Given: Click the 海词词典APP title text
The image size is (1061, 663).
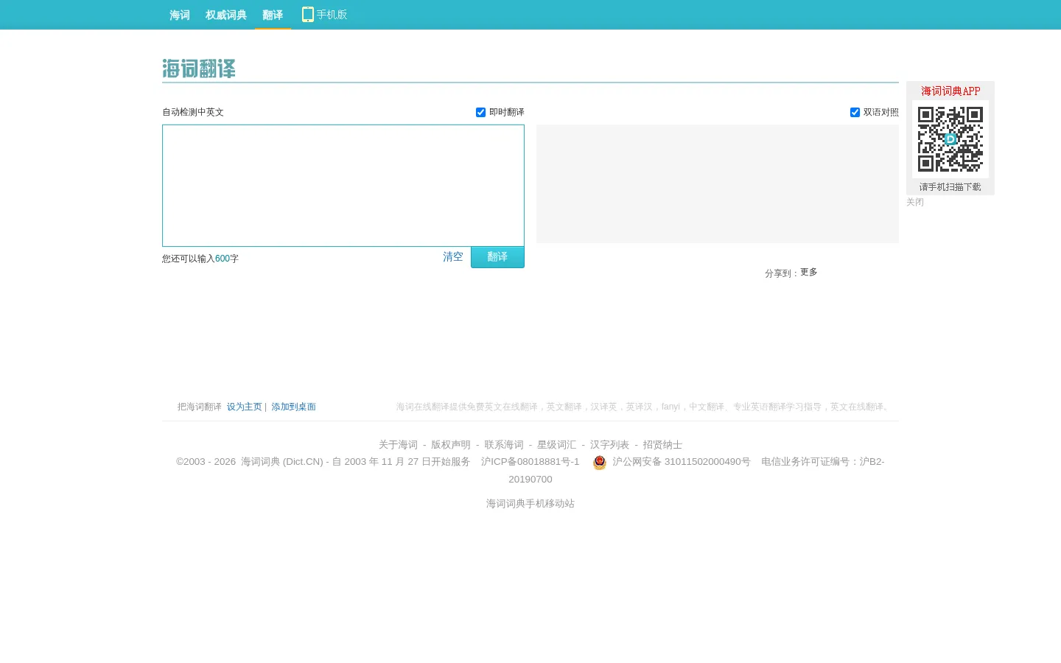Looking at the screenshot, I should pos(950,91).
